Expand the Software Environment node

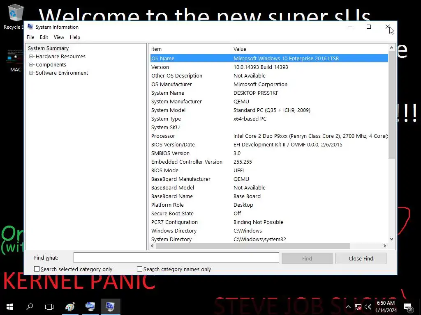pos(31,73)
